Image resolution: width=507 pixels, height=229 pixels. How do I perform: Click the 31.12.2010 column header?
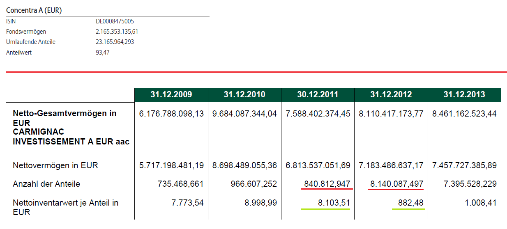point(244,95)
